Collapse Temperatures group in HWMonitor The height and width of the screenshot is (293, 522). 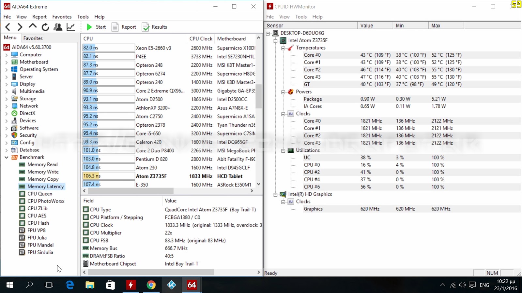point(283,48)
